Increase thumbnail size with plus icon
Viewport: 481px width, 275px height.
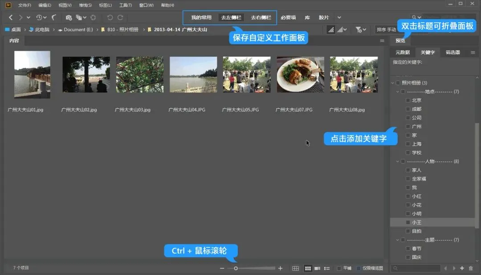click(280, 268)
